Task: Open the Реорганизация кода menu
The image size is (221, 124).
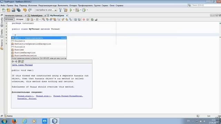Action: pyautogui.click(x=48, y=6)
